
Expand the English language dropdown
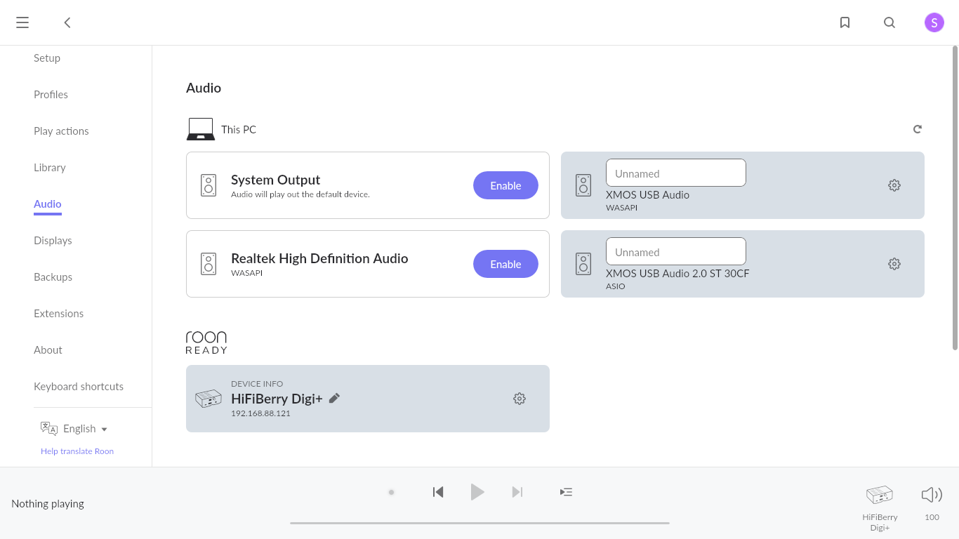click(x=86, y=429)
